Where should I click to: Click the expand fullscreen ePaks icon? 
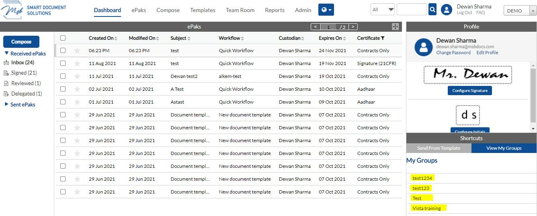(x=396, y=26)
